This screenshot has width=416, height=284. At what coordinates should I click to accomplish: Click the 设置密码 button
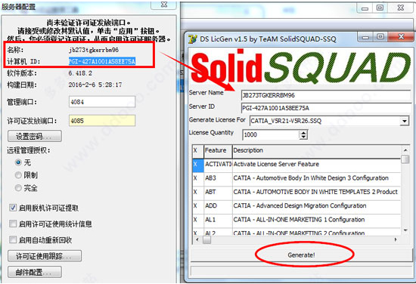[x=35, y=136]
